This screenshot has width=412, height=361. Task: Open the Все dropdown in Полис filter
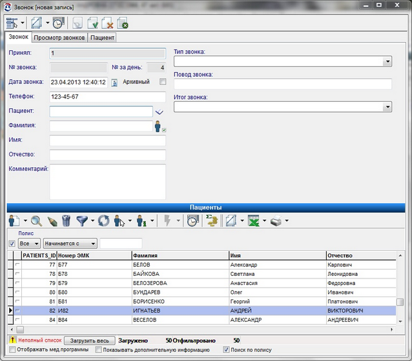[x=29, y=244]
